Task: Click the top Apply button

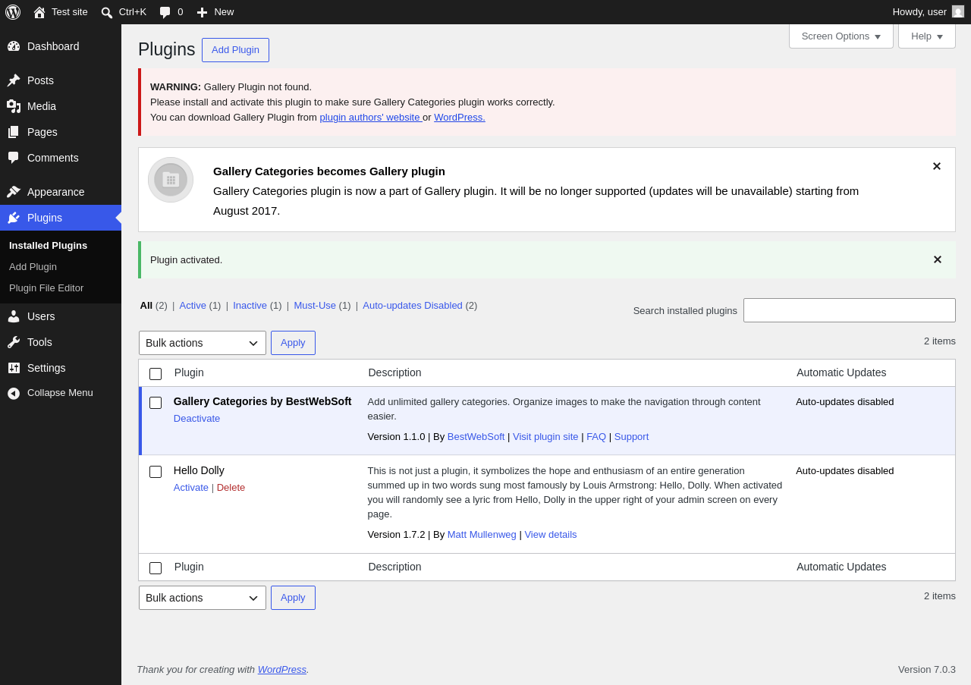Action: pyautogui.click(x=293, y=343)
